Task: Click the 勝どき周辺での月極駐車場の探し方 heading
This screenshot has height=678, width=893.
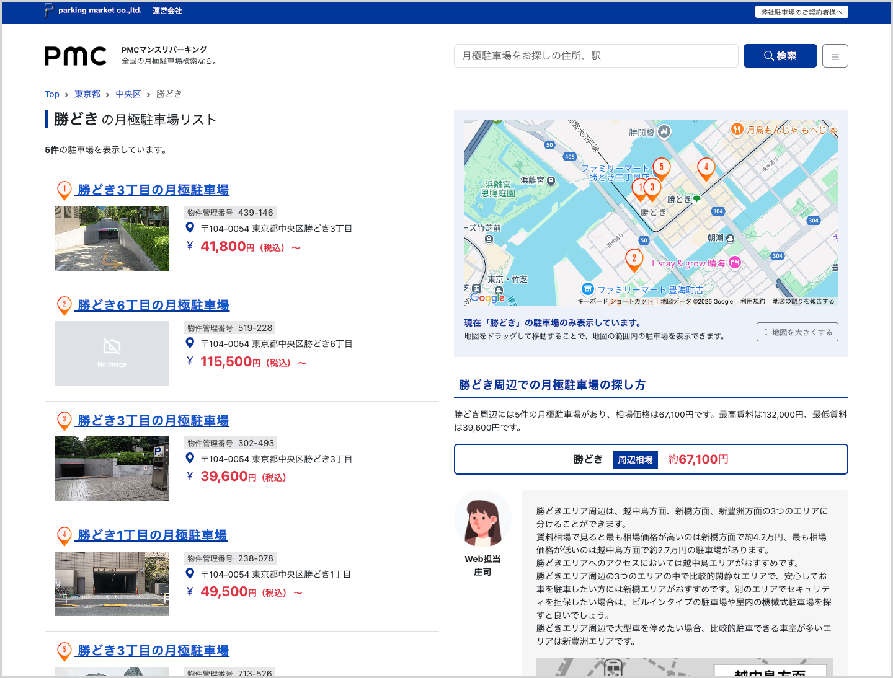Action: 552,385
